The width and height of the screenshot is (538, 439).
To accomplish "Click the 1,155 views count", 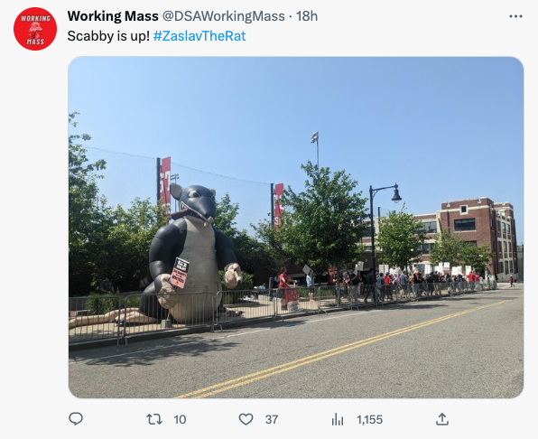I will [369, 419].
